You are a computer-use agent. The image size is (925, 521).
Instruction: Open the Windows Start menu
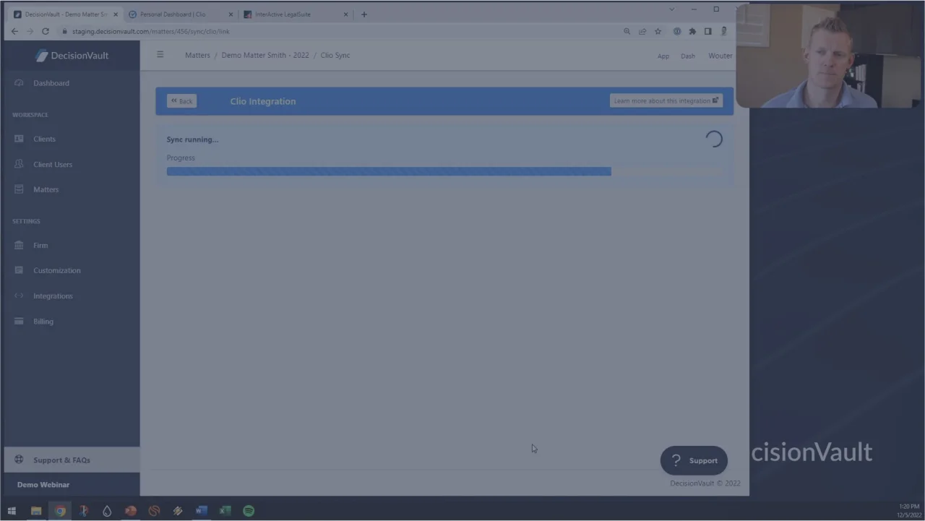(12, 511)
